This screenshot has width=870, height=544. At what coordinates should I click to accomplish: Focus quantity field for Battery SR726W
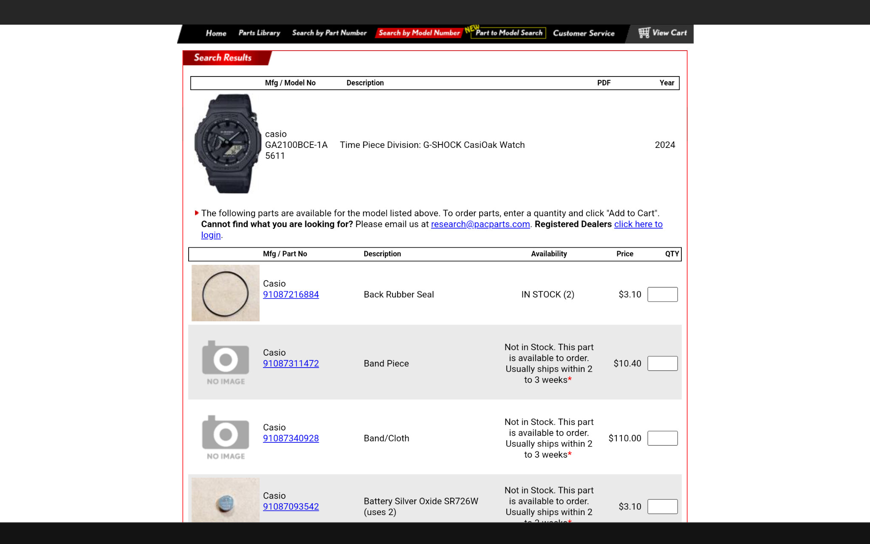(x=662, y=507)
